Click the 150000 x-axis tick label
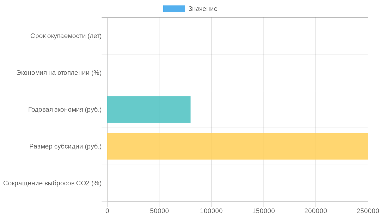This screenshot has width=381, height=218. (x=263, y=211)
